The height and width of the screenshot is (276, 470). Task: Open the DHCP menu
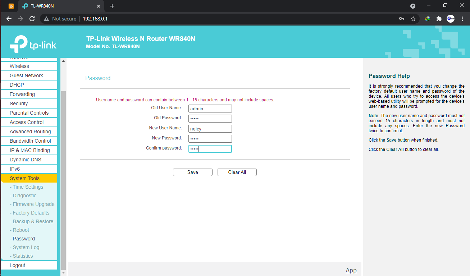29,85
